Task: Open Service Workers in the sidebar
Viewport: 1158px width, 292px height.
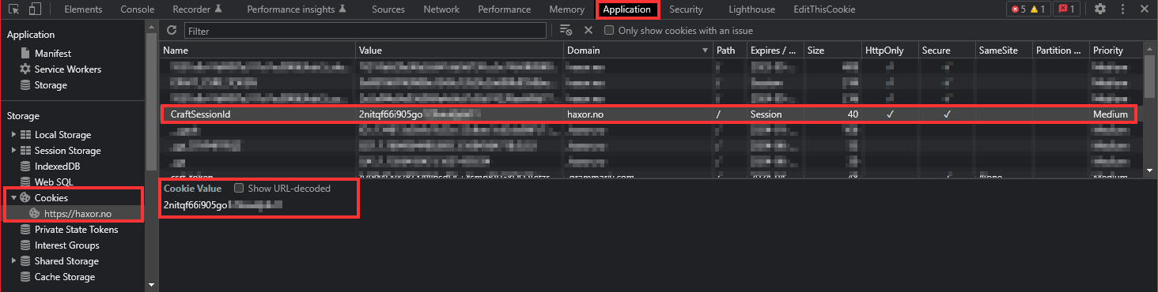Action: 67,69
